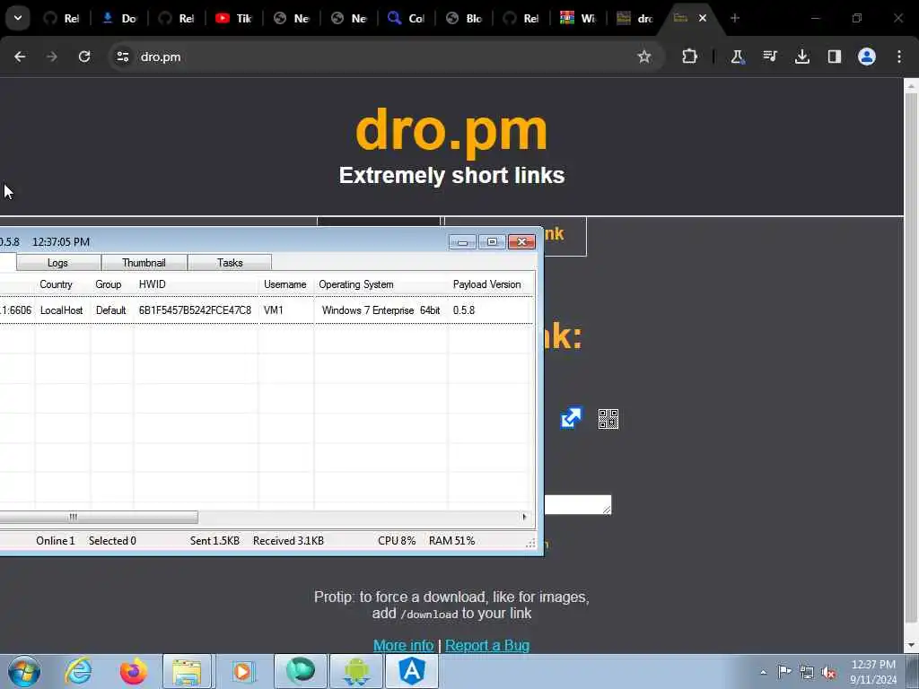Viewport: 919px width, 689px height.
Task: Go back using the browser back arrow
Action: pyautogui.click(x=20, y=57)
